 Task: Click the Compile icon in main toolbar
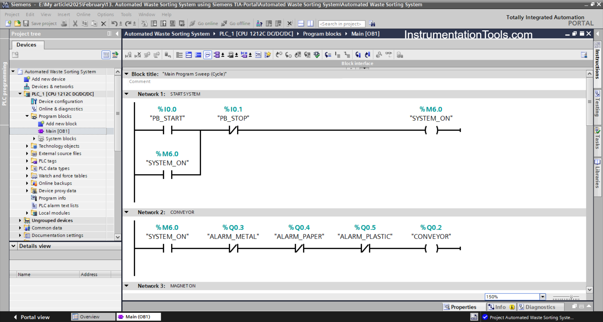pyautogui.click(x=144, y=23)
